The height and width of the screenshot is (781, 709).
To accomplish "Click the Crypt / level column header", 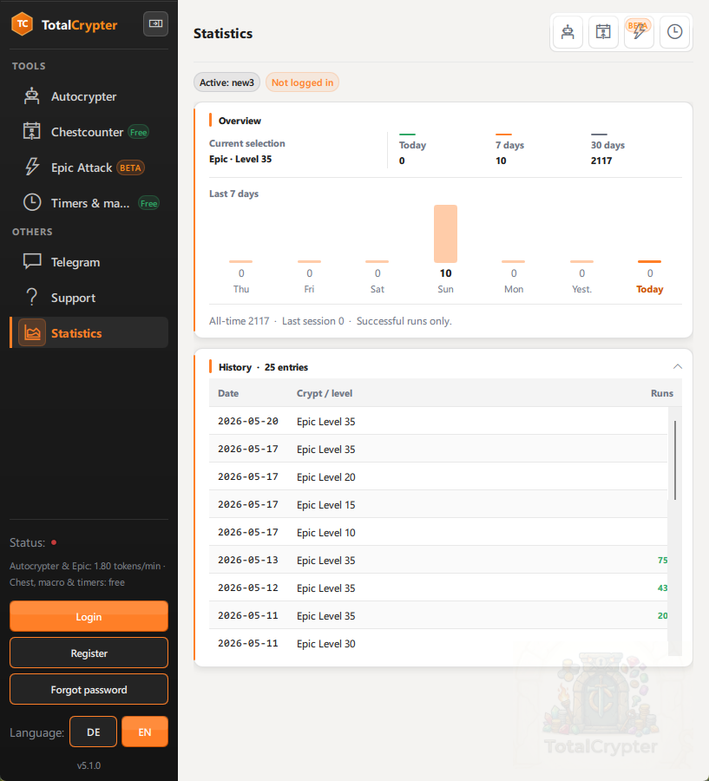I will 325,393.
